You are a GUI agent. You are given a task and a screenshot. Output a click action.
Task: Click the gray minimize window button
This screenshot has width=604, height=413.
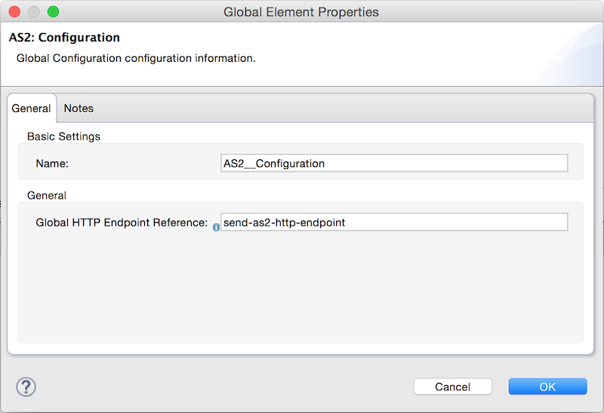coord(34,12)
